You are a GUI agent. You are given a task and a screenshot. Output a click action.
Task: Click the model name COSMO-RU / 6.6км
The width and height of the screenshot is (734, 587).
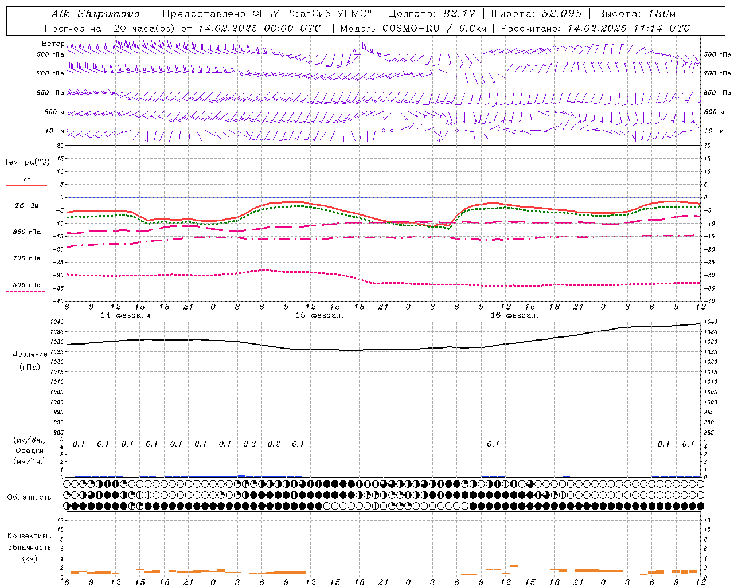pyautogui.click(x=435, y=28)
